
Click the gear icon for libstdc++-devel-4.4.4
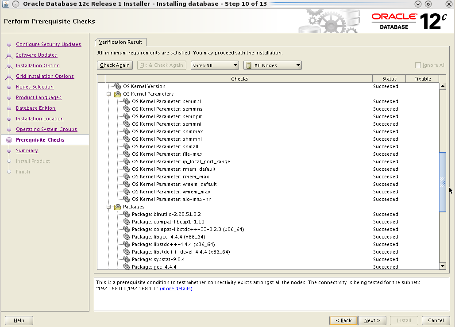[x=127, y=252]
